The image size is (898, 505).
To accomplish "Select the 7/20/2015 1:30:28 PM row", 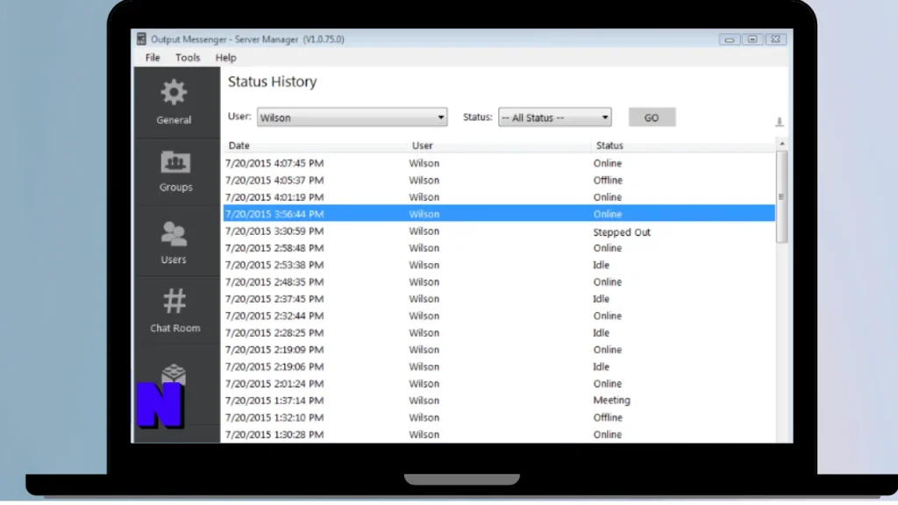I will click(499, 434).
